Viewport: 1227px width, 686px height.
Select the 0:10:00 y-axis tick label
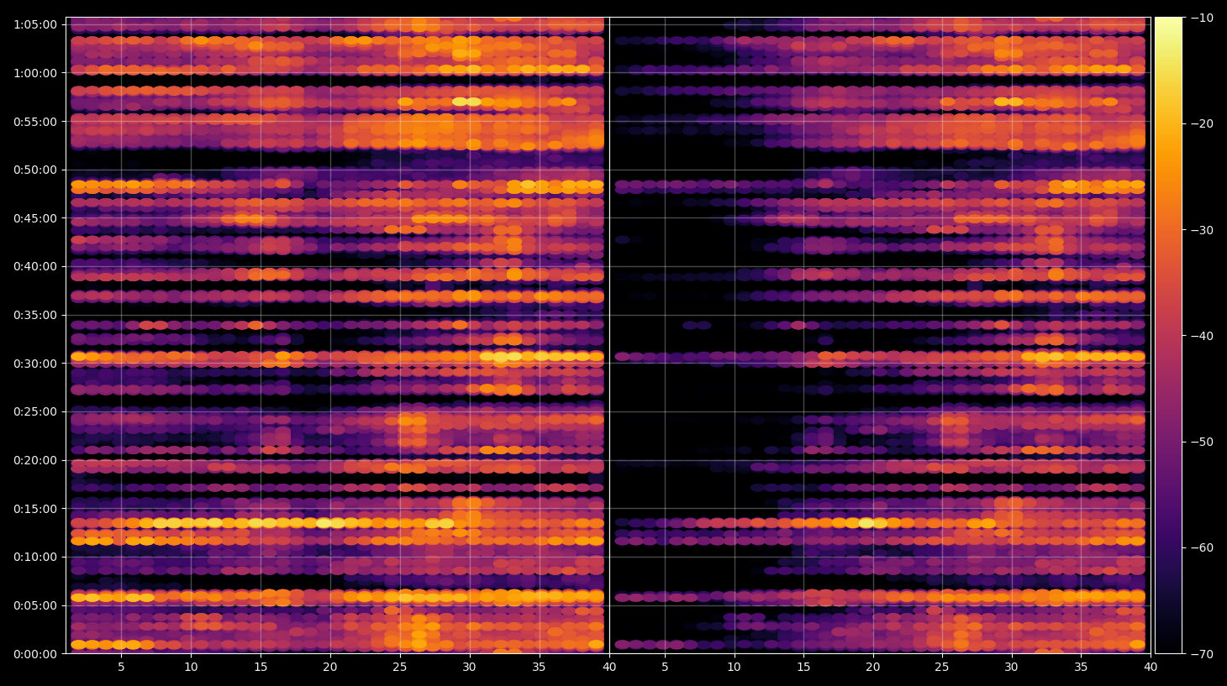pos(35,557)
